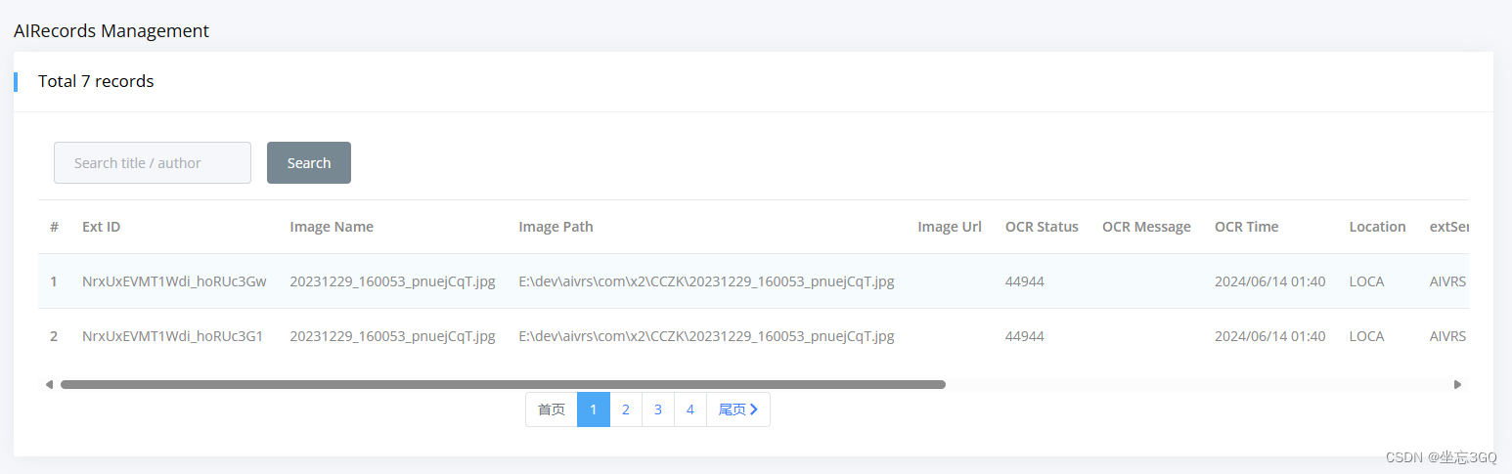Click the image path in row 1
Image resolution: width=1512 pixels, height=474 pixels.
coord(706,281)
